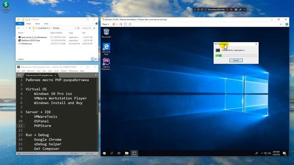This screenshot has height=165, width=294.
Task: Open the Share ribbon tab in File Explorer
Action: click(x=38, y=24)
